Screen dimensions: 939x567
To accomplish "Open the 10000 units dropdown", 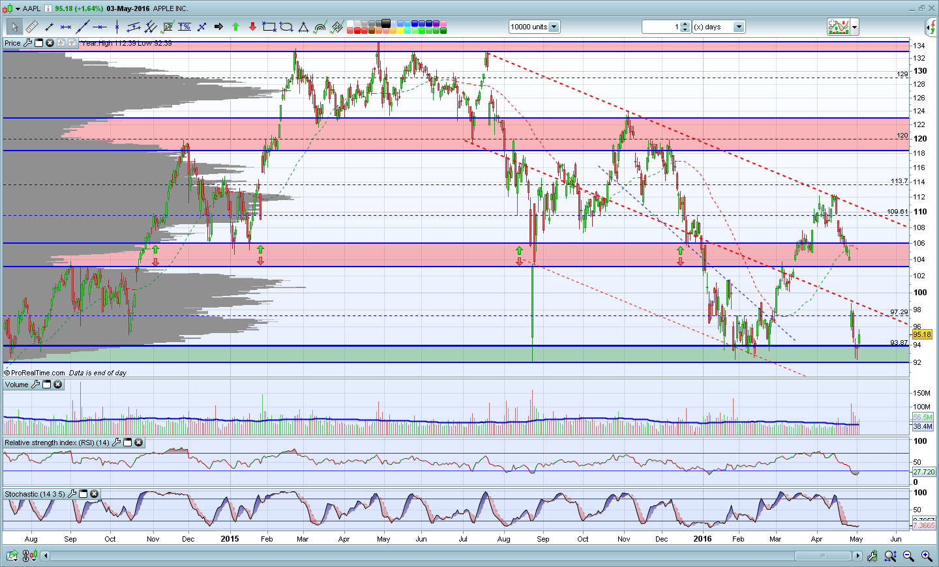I will (x=554, y=27).
